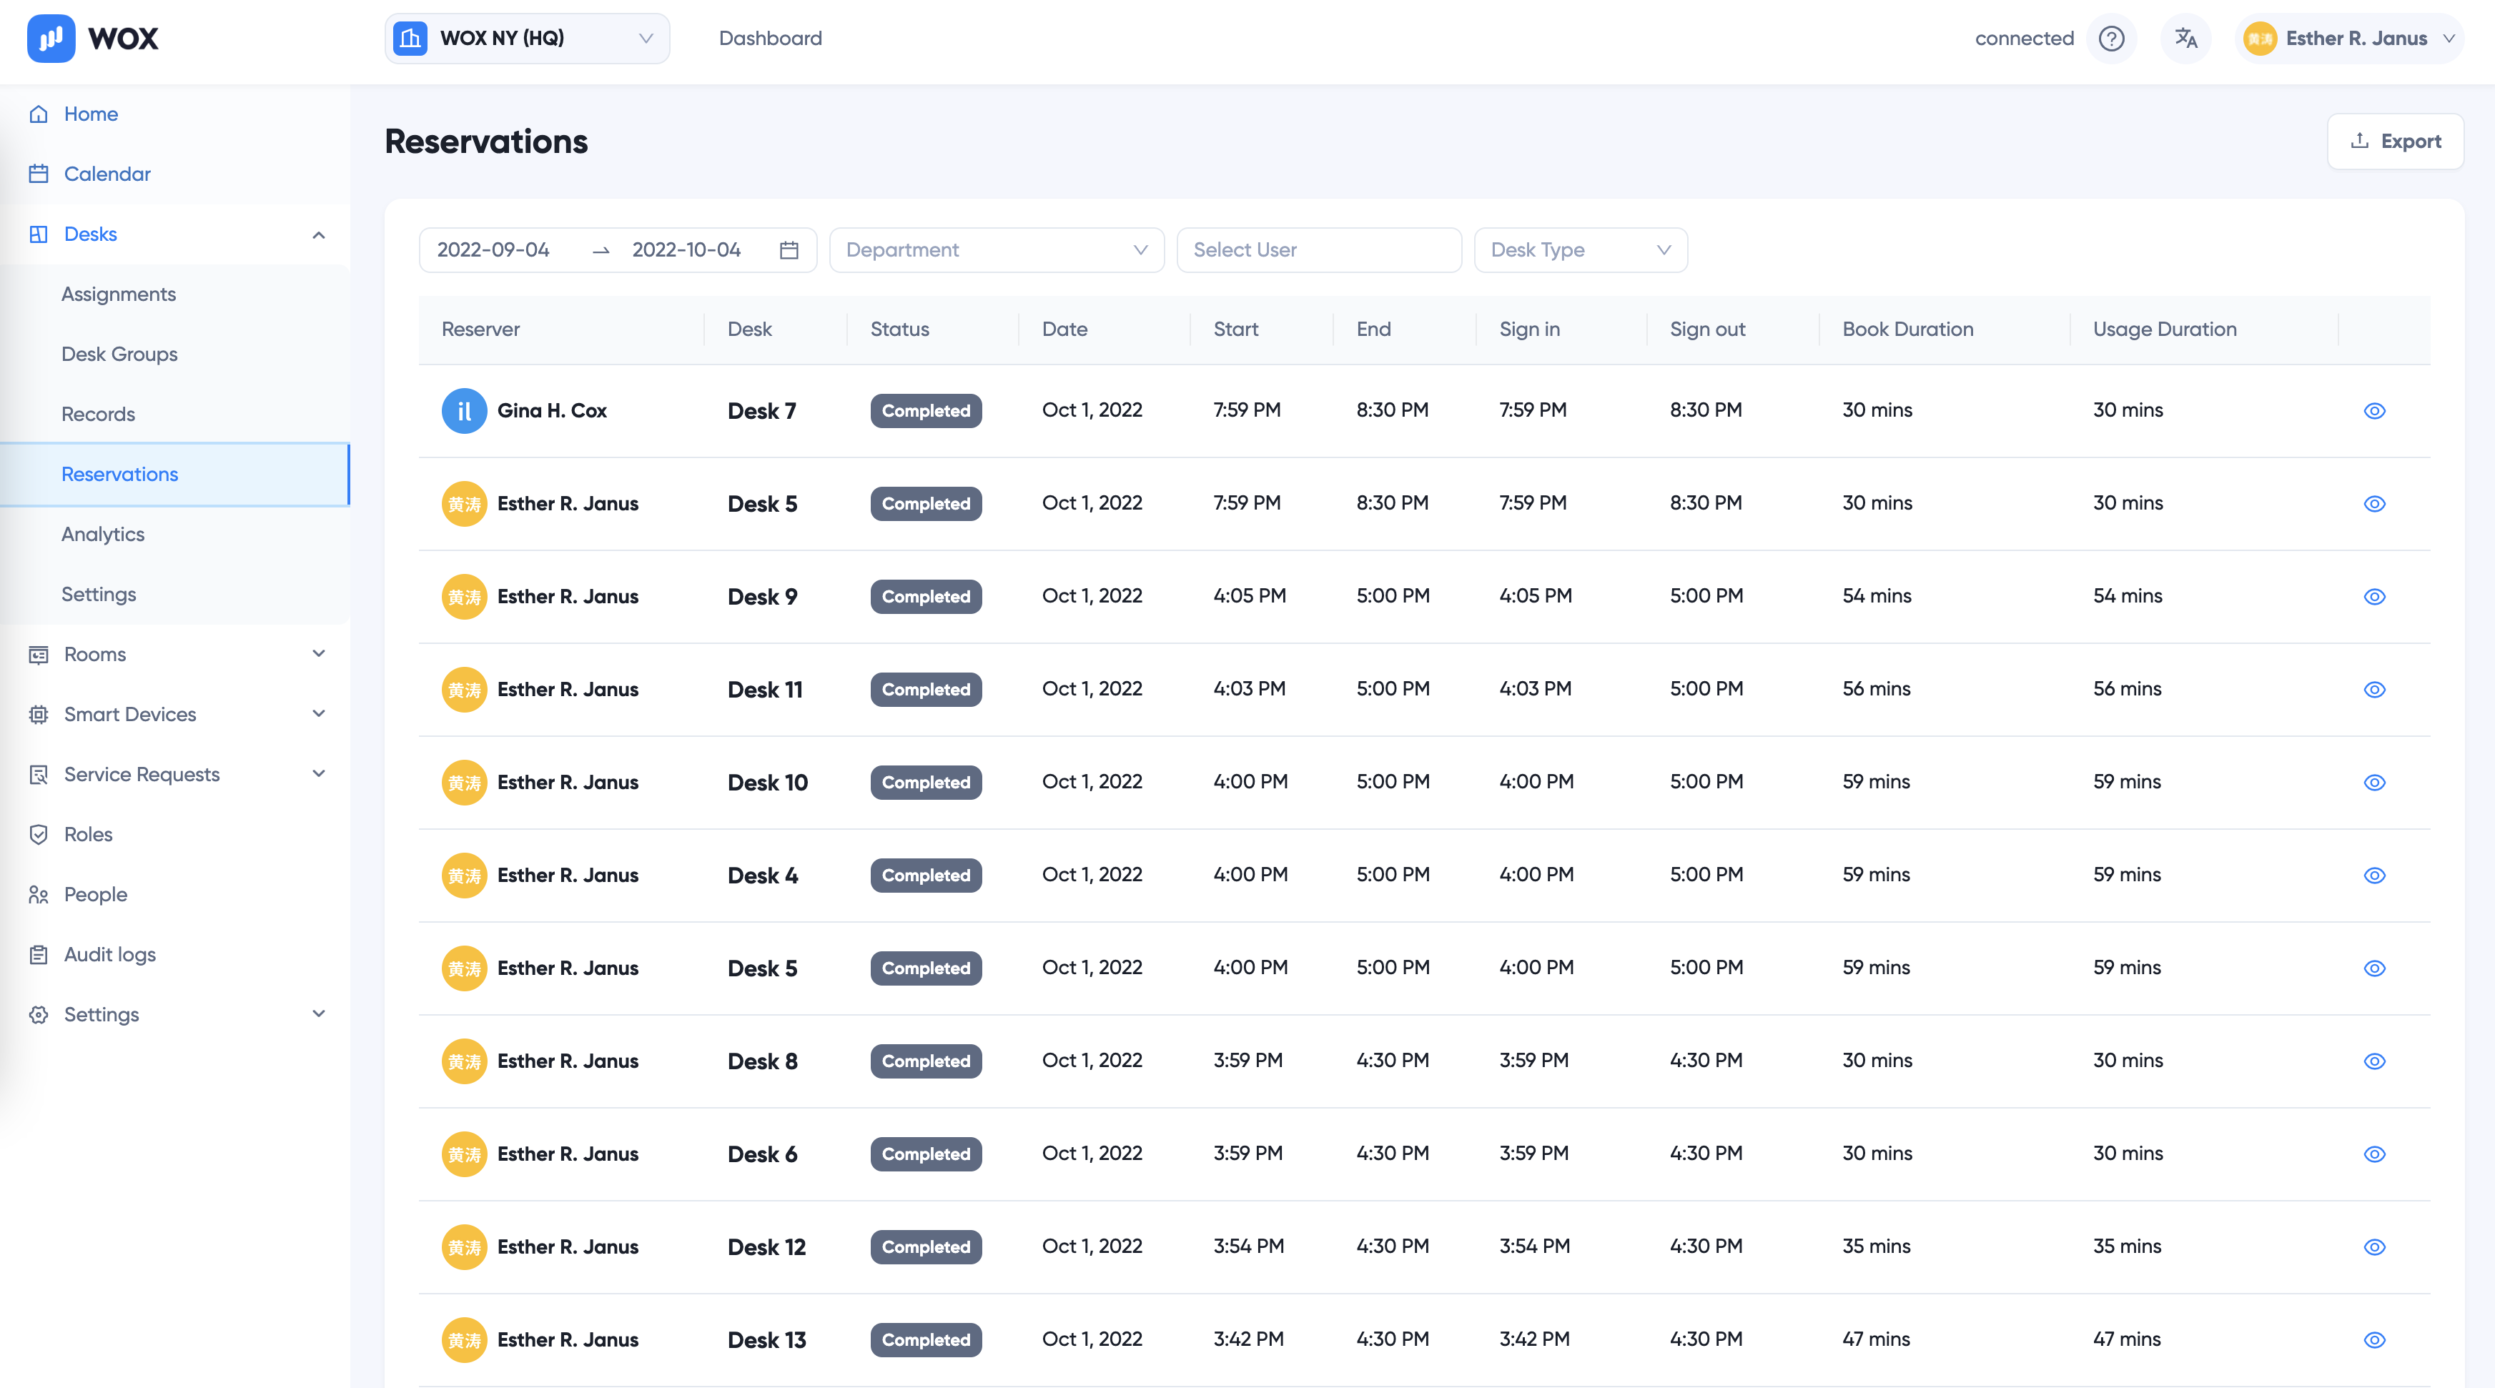Click the Desks sidebar icon

39,234
